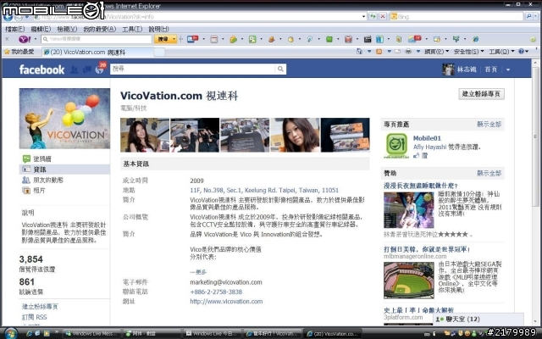Click the Yahoo Y! logo on toolbar
Screen dimensions: 542x339
25,39
